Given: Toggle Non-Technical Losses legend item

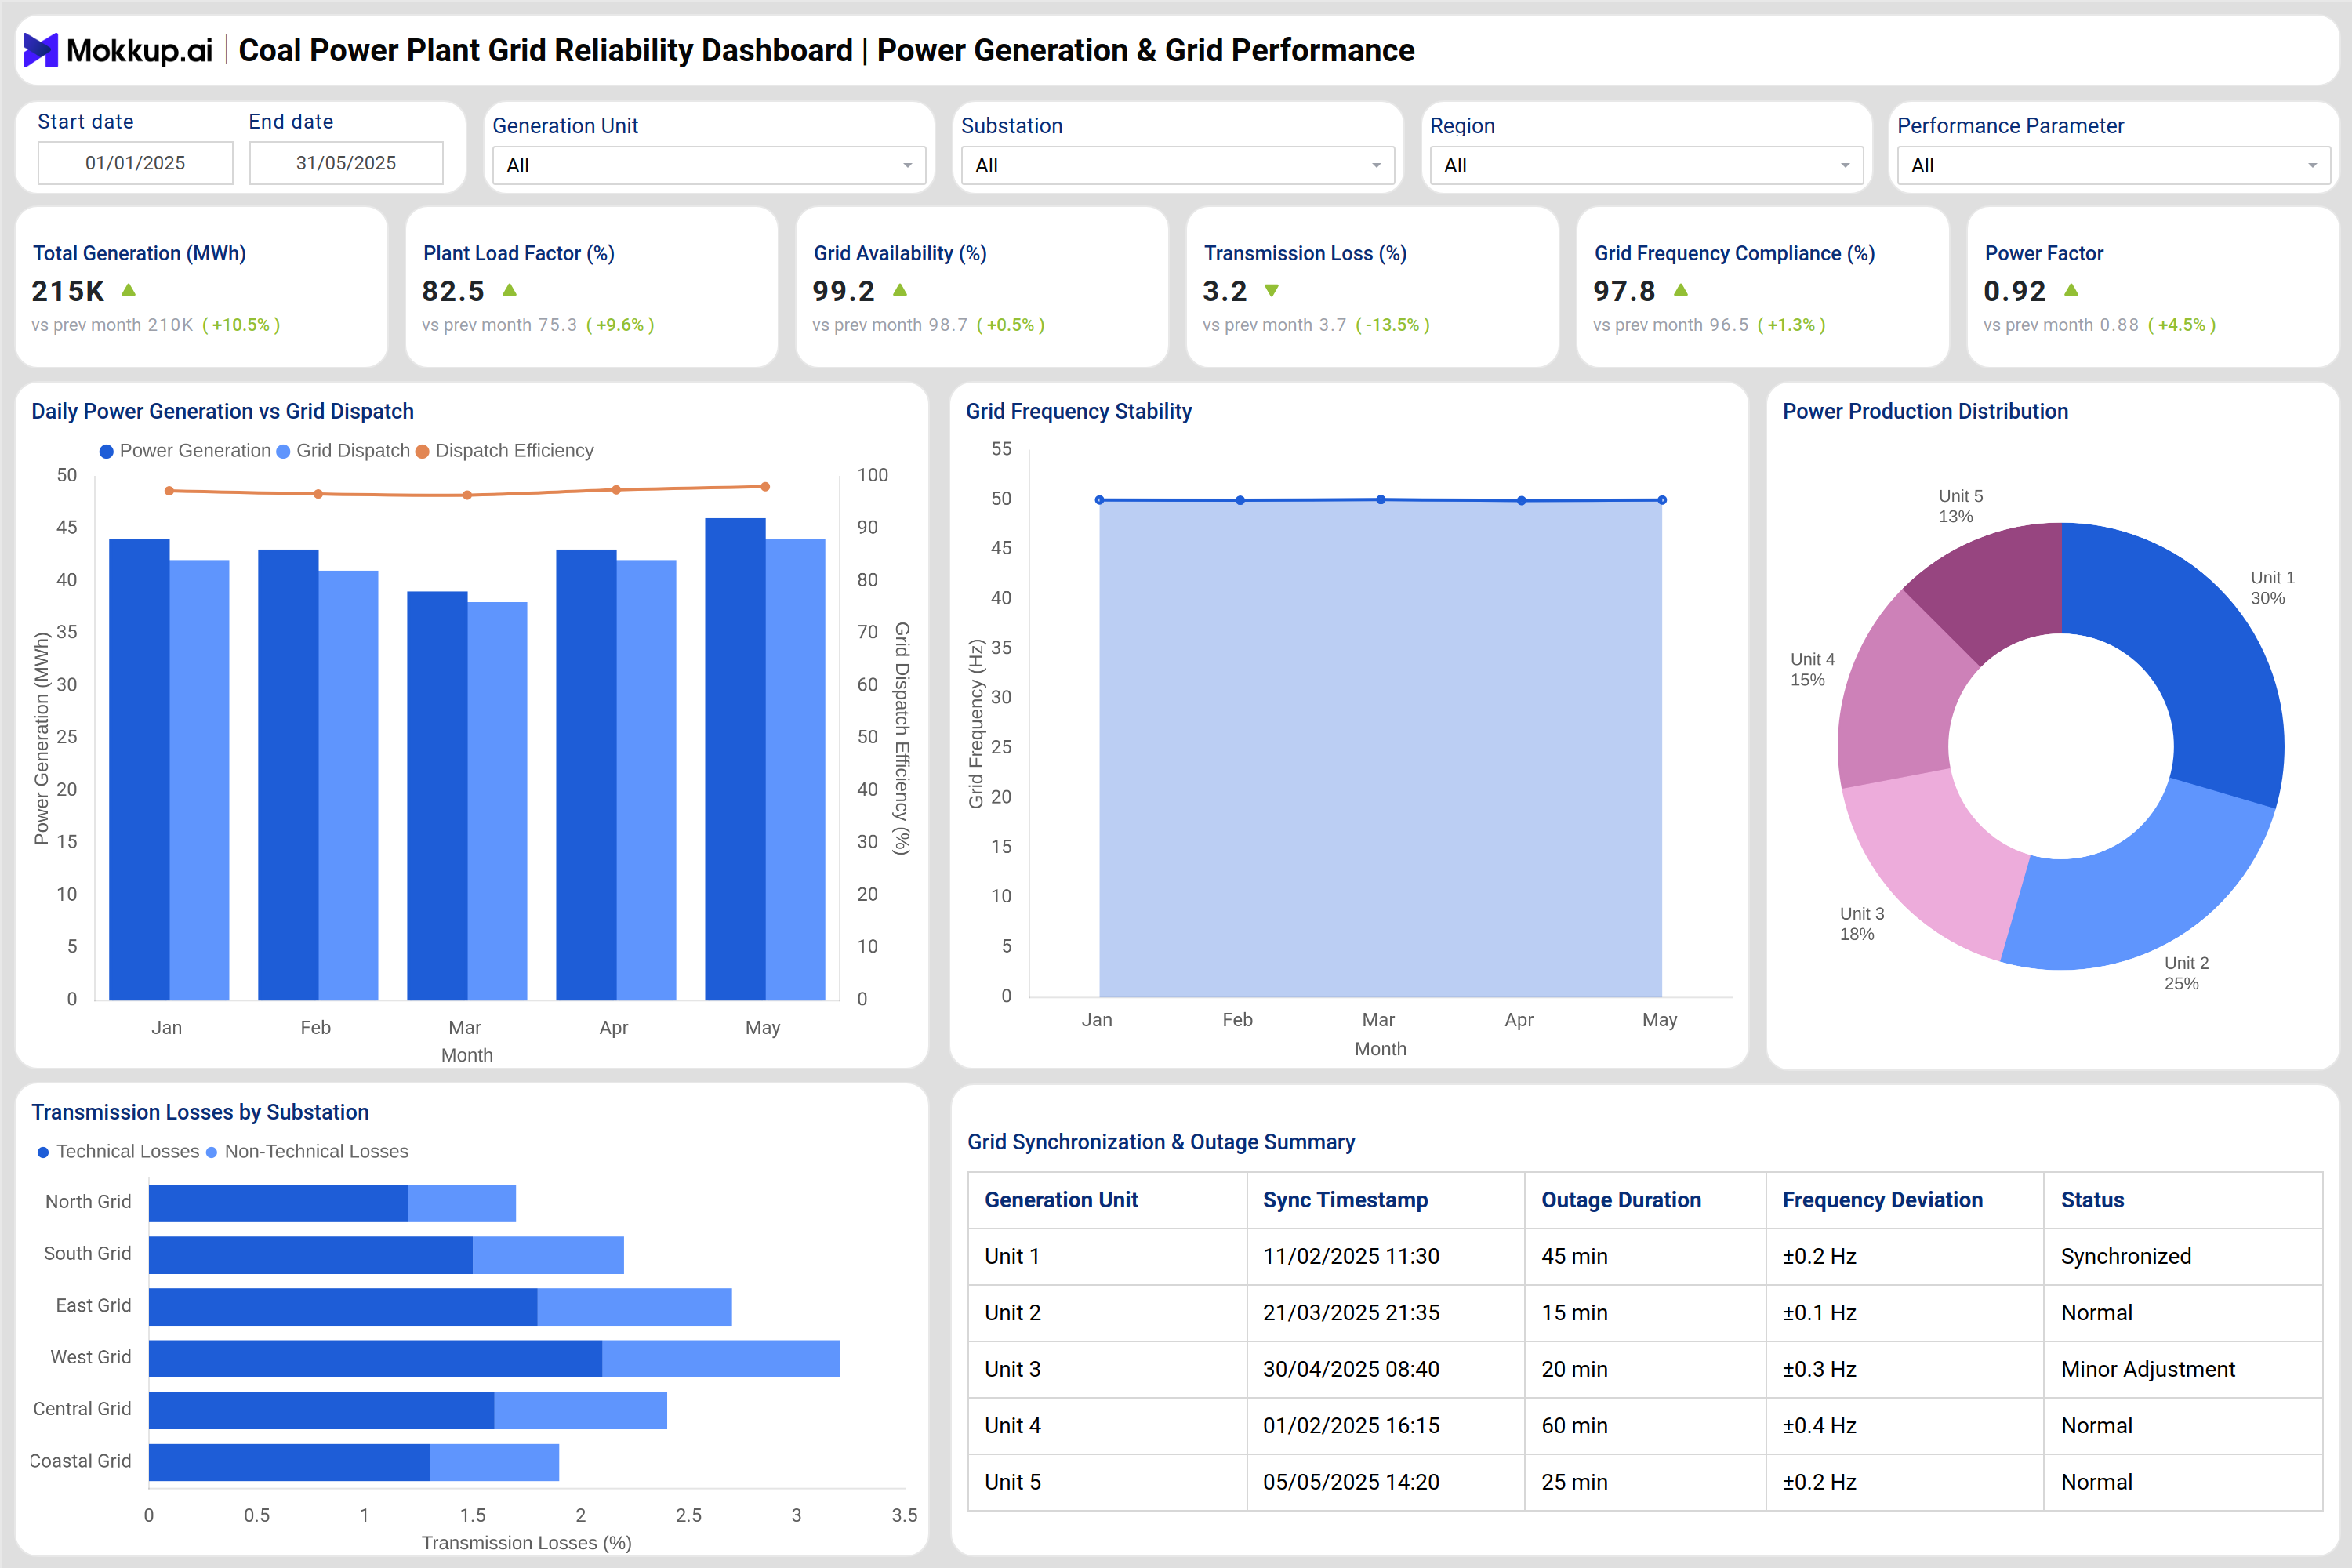Looking at the screenshot, I should pyautogui.click(x=307, y=1152).
